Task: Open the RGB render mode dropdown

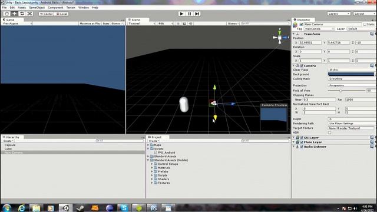Action: pyautogui.click(x=166, y=24)
